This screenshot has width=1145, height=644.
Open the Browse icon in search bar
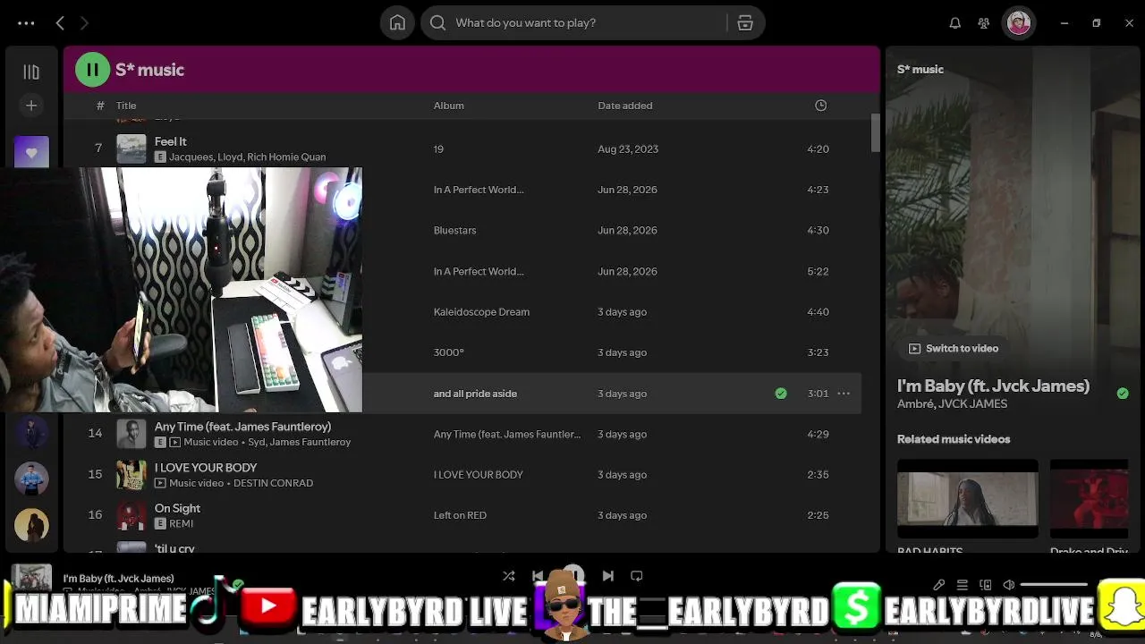click(745, 23)
